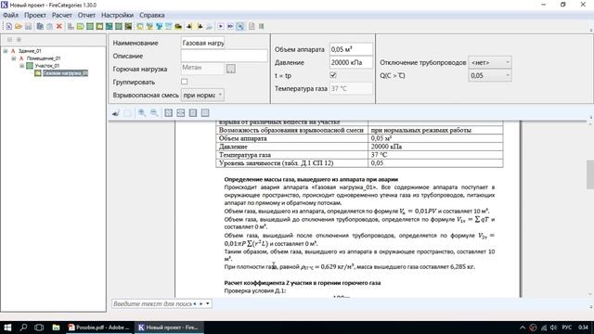Click in the Наименование input field

point(202,43)
